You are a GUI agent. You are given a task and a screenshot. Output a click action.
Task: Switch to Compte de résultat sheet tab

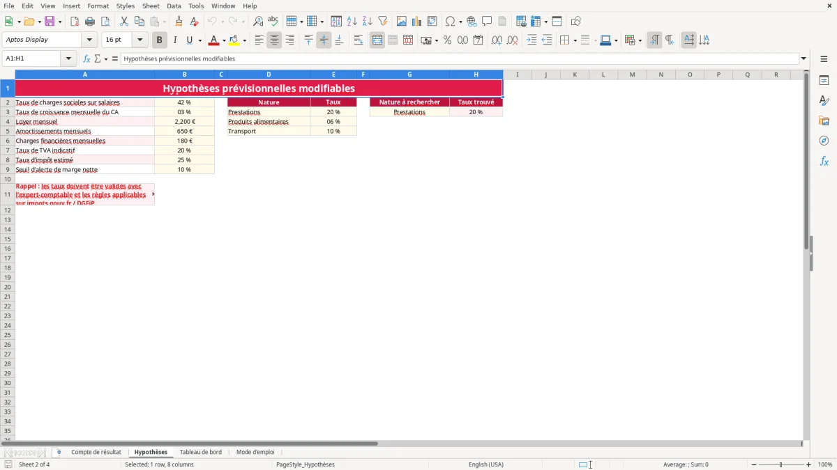pyautogui.click(x=96, y=452)
